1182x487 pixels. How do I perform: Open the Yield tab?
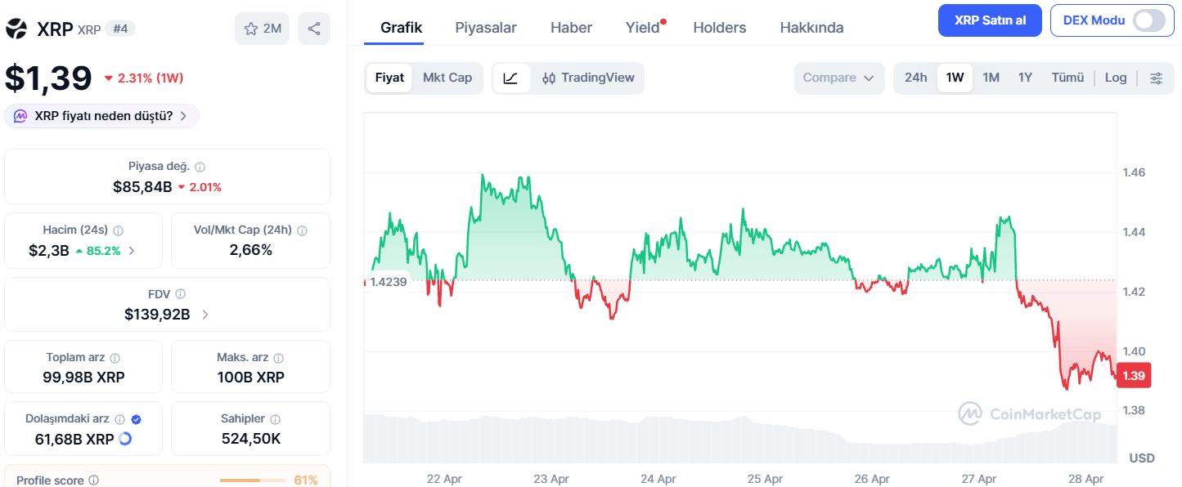[643, 28]
